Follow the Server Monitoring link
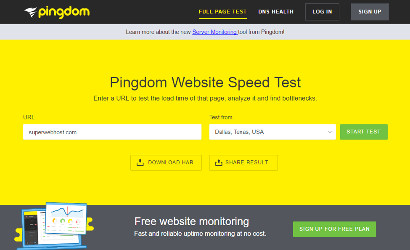The width and height of the screenshot is (410, 250). tap(215, 32)
